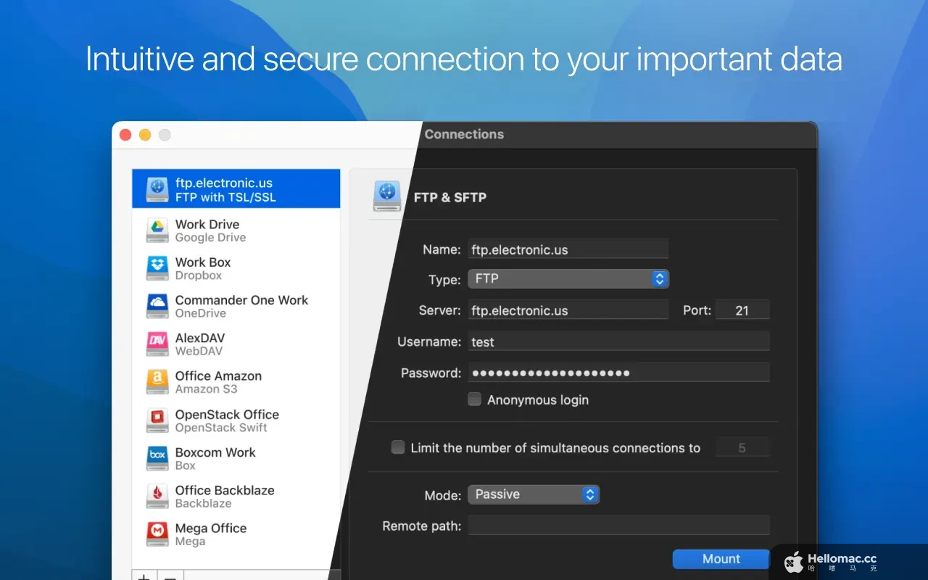Click the Backblaze icon for Office Backblaze
Screen dimensions: 928x580
coord(157,496)
